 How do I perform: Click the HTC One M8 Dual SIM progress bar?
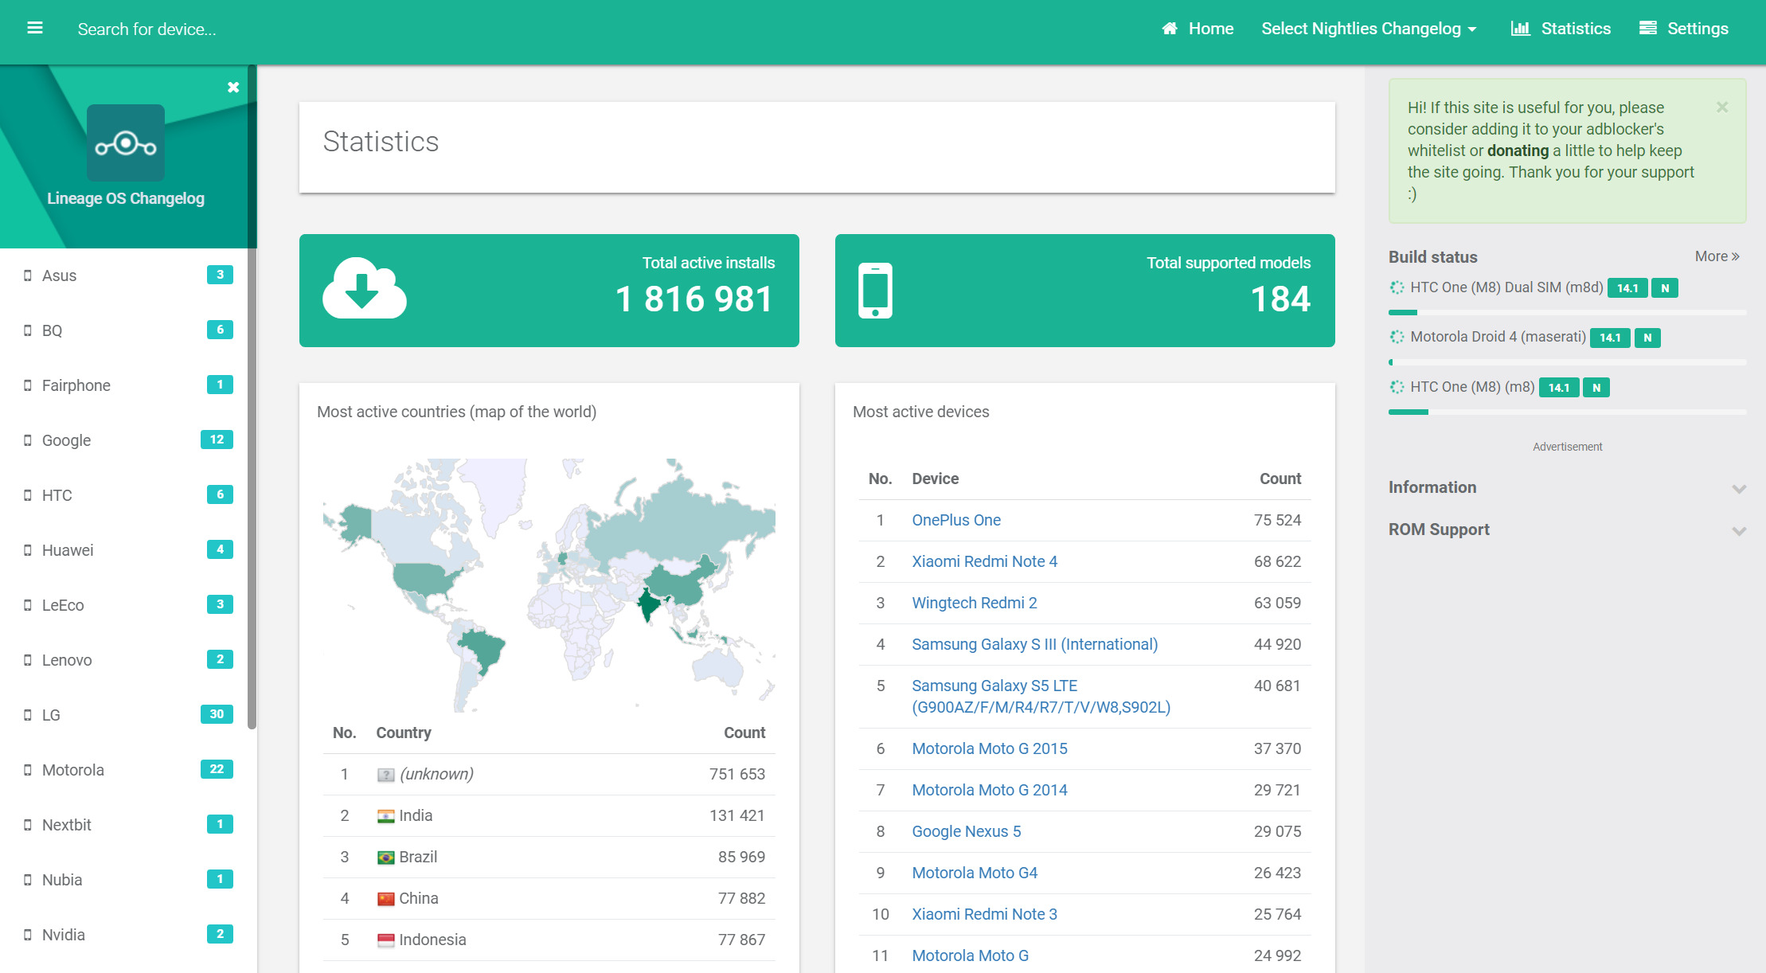(1567, 312)
